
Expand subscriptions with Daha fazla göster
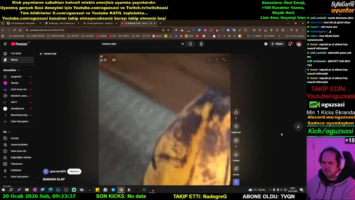(17, 121)
